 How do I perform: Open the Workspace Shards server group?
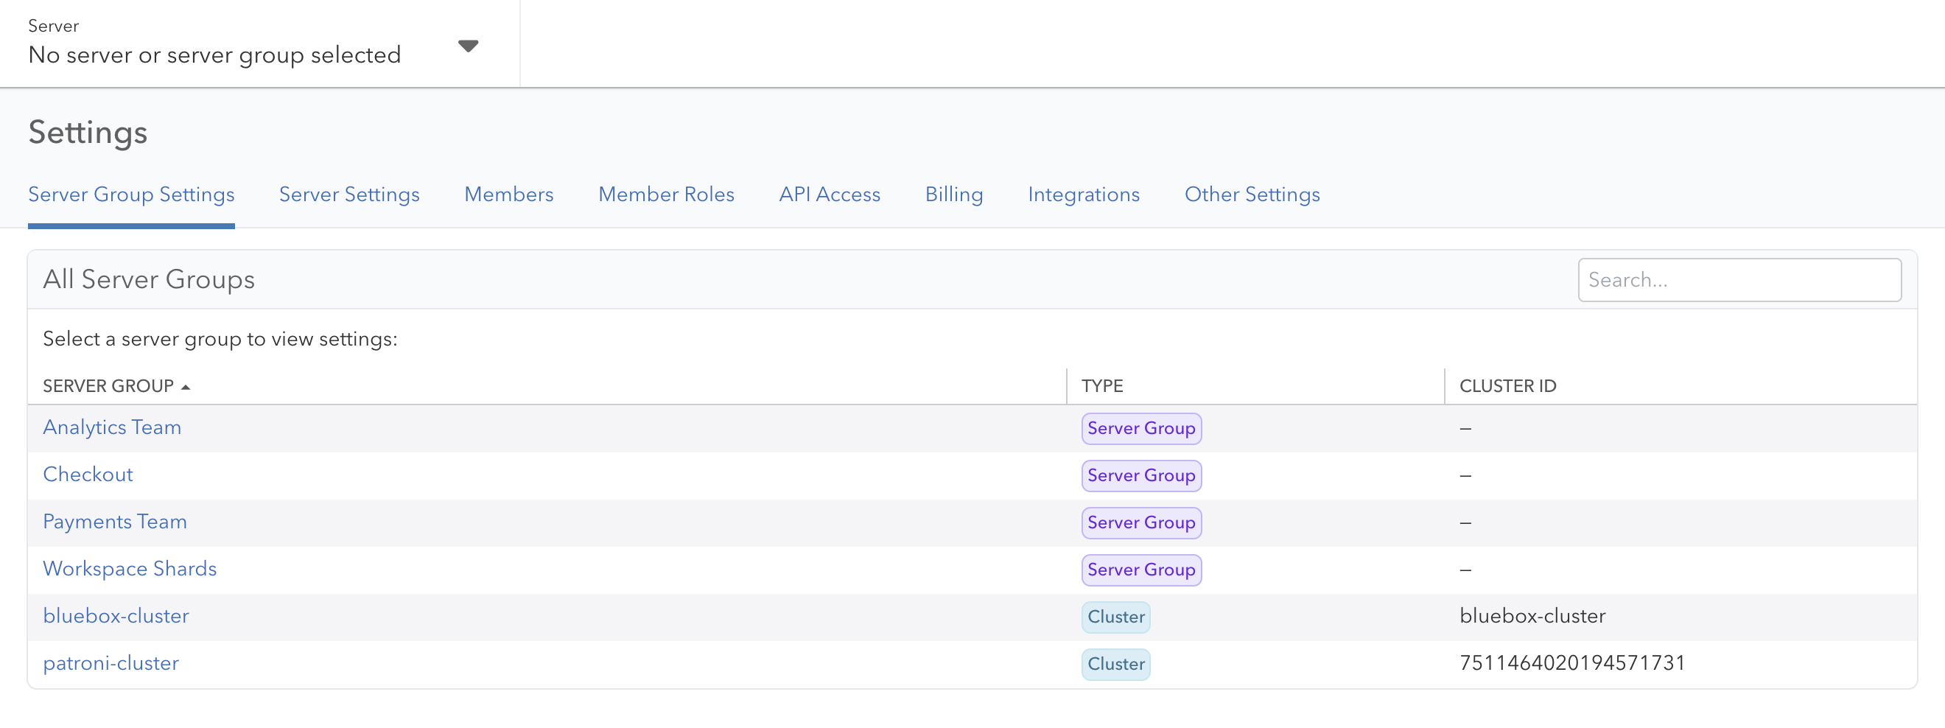(130, 569)
